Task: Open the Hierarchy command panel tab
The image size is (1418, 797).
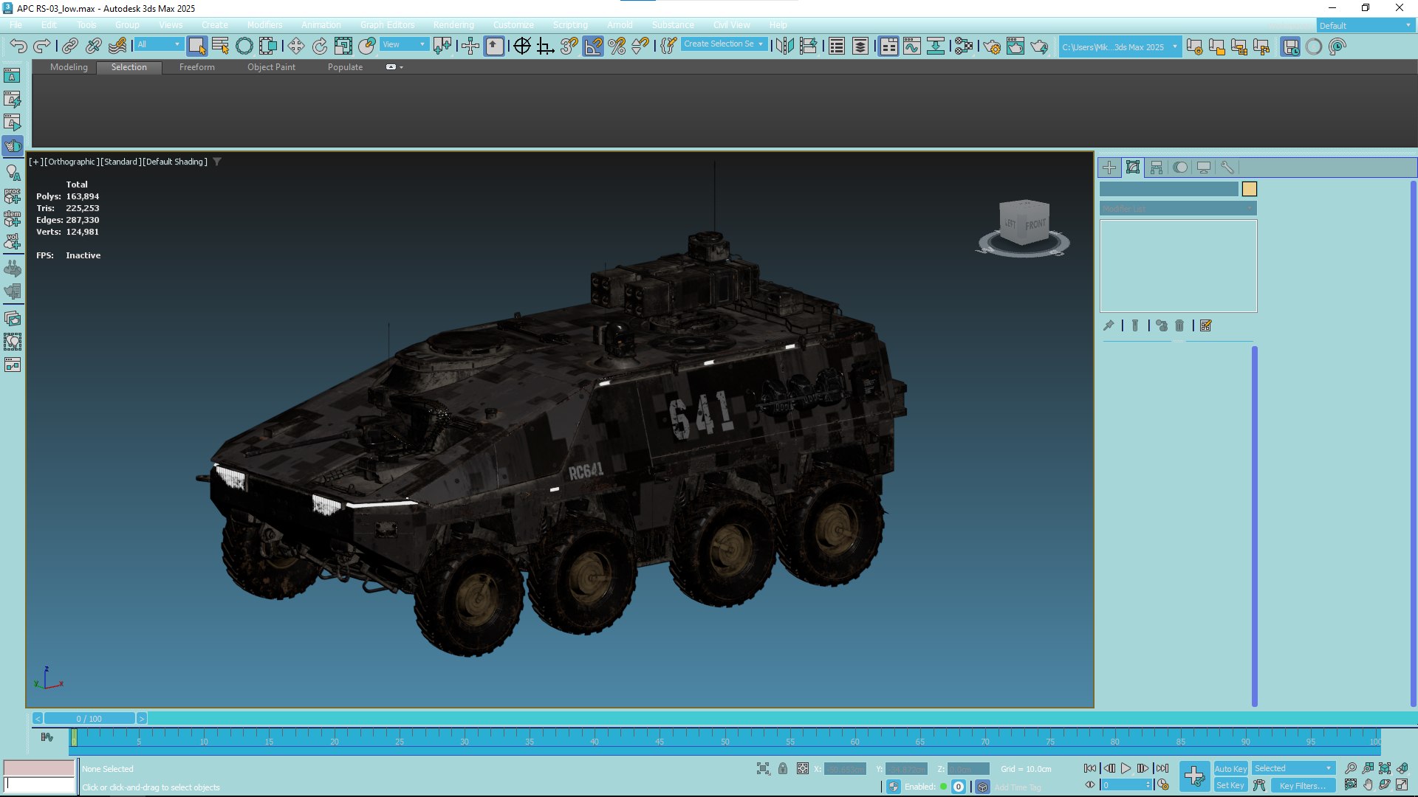Action: pyautogui.click(x=1157, y=168)
